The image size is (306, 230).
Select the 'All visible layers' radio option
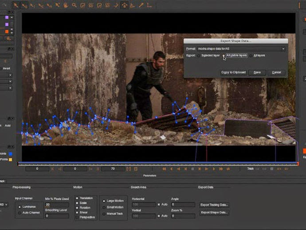(224, 56)
